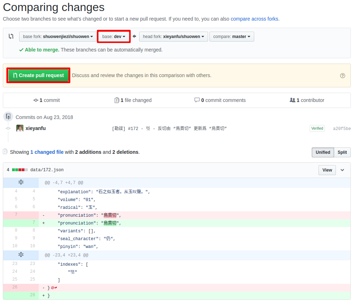Viewport: 354px width, 303px height.
Task: Open xieyanfu author link
Action: 36,128
